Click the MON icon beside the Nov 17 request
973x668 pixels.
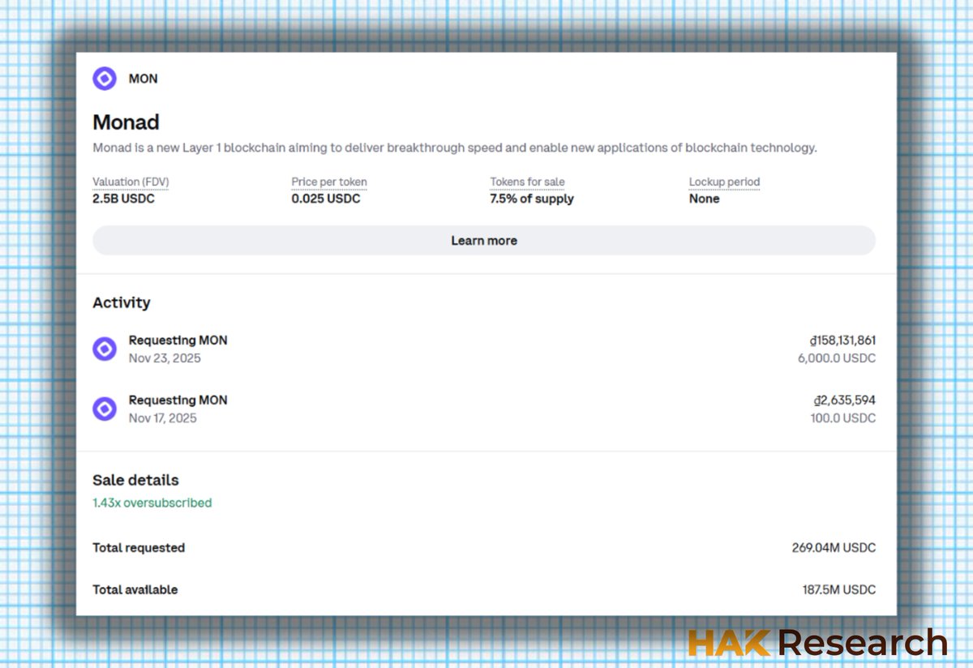click(105, 409)
